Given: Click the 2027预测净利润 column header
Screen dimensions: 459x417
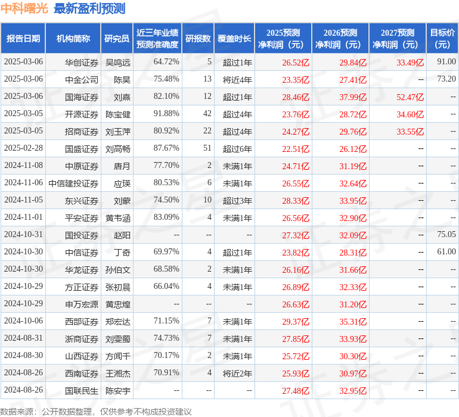Looking at the screenshot, I should [398, 38].
